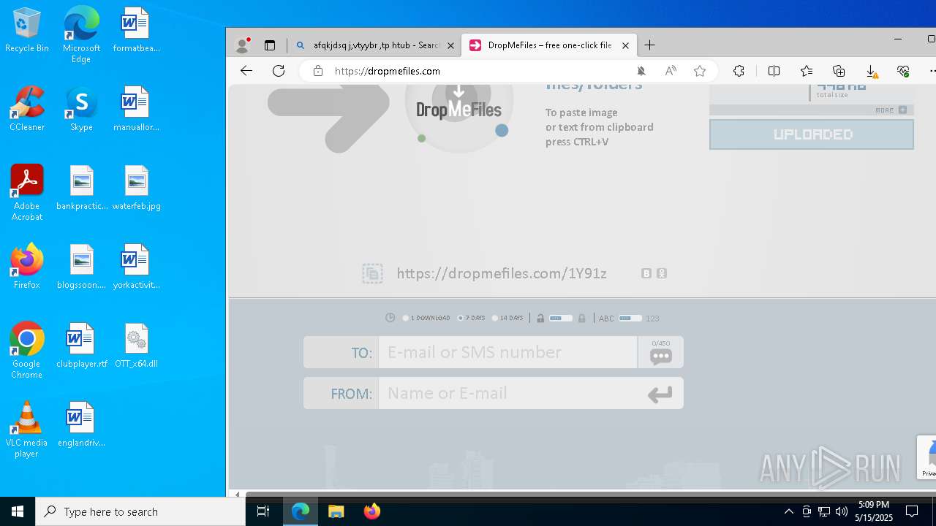Select the 14 DAYS radio option
This screenshot has height=526, width=936.
pos(495,318)
